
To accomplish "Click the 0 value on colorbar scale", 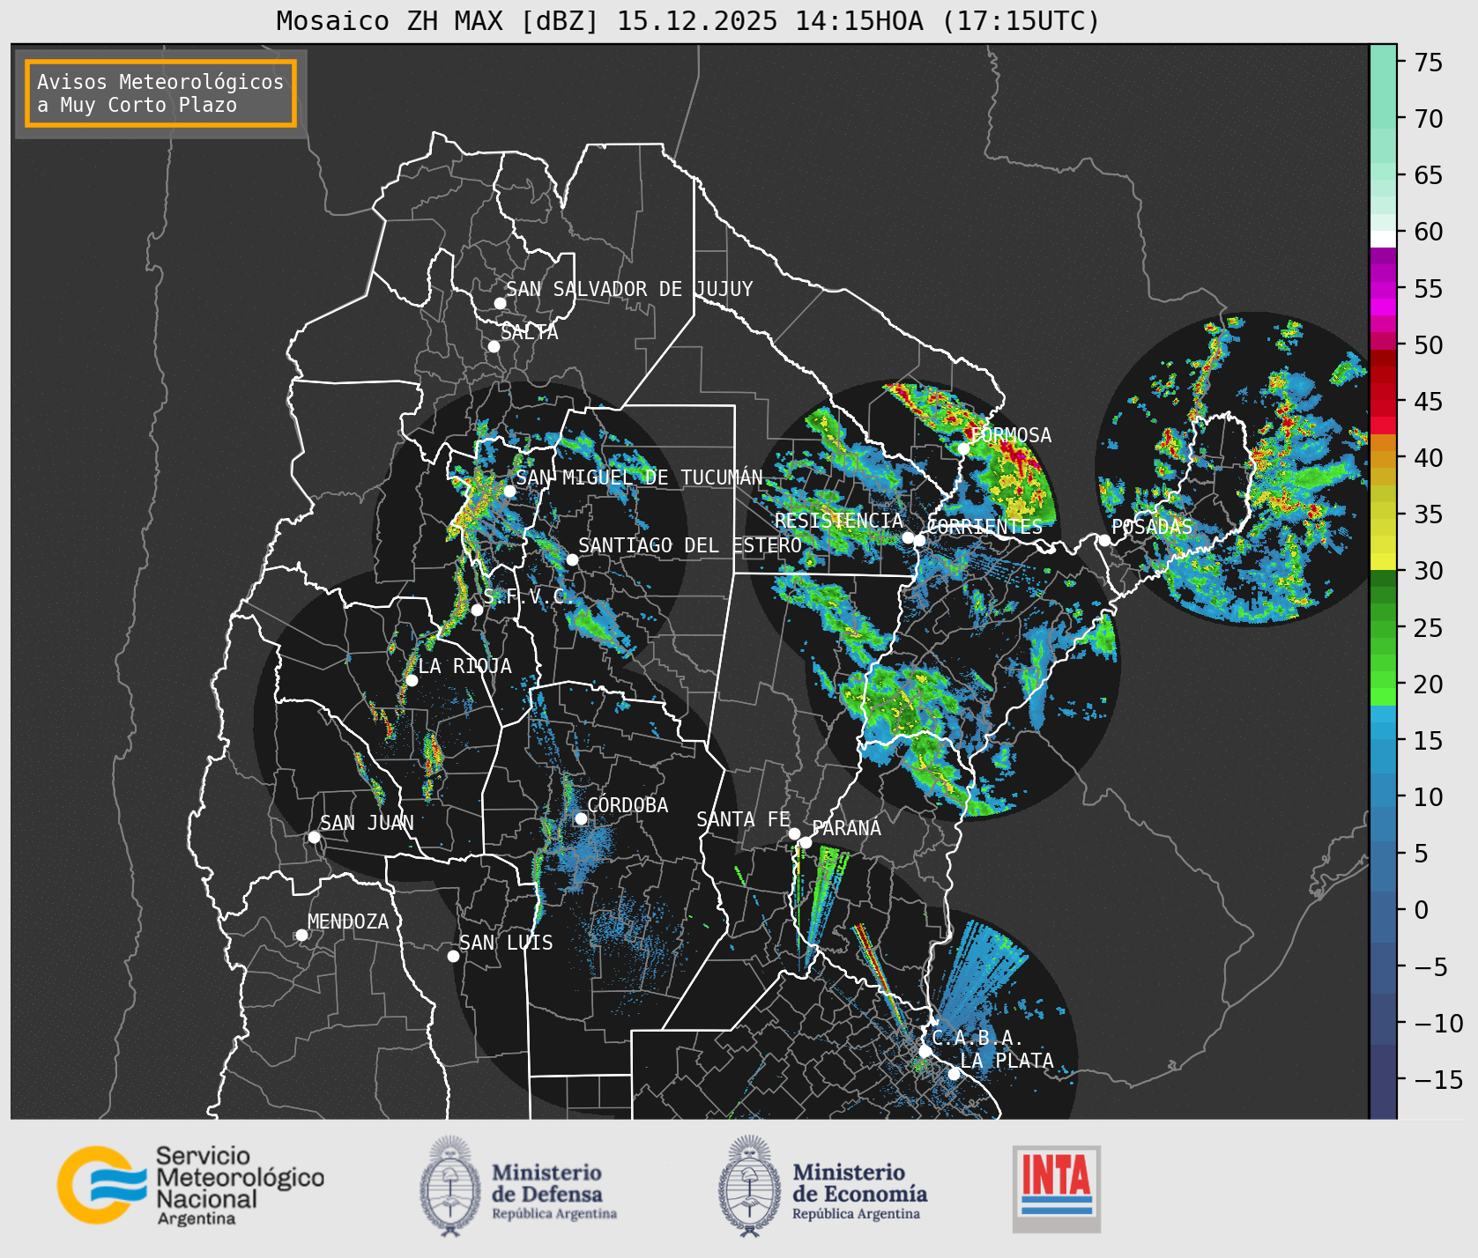I will point(1421,910).
